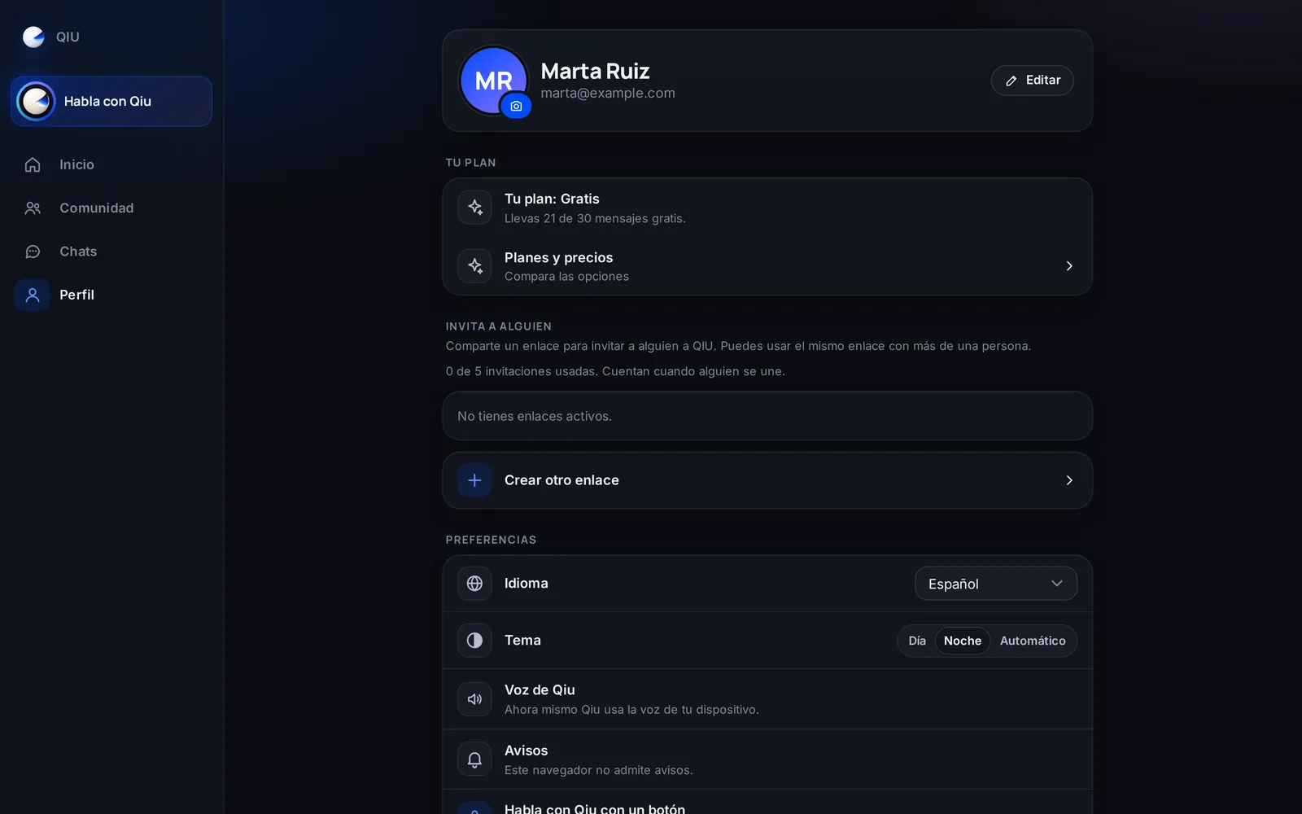
Task: Click Avisos setting label
Action: coord(526,751)
